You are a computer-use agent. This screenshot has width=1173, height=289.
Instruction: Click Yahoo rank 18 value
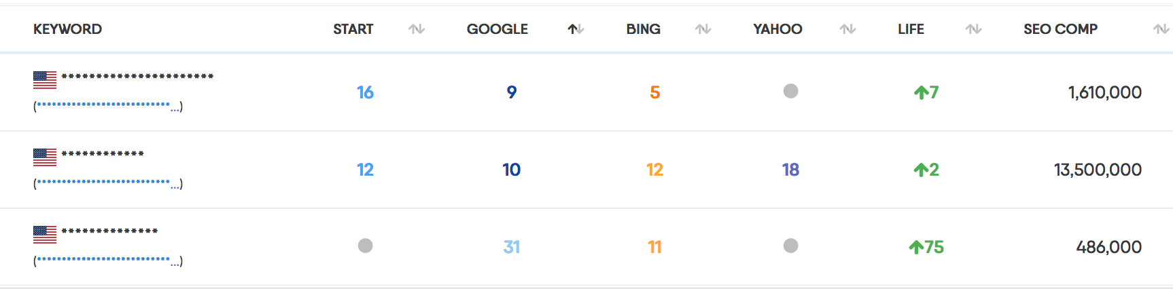790,170
